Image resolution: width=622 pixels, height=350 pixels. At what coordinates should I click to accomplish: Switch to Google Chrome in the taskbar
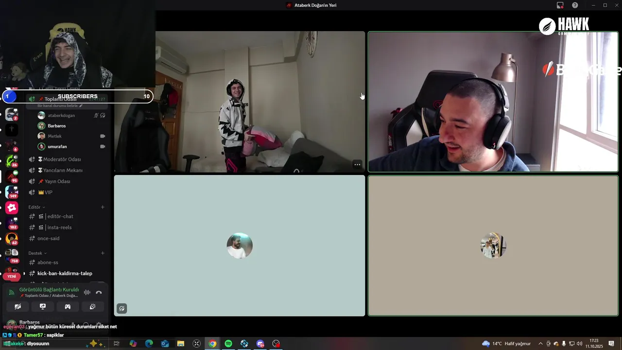[x=212, y=344]
